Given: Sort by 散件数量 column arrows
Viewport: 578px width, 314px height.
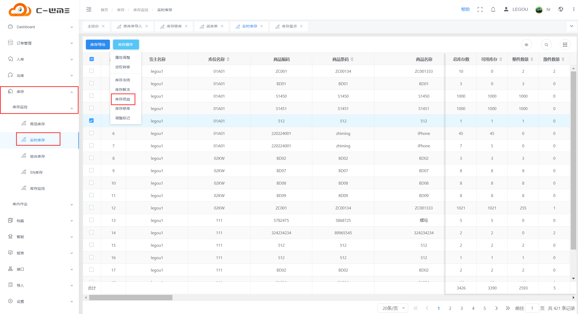Looking at the screenshot, I should [563, 59].
